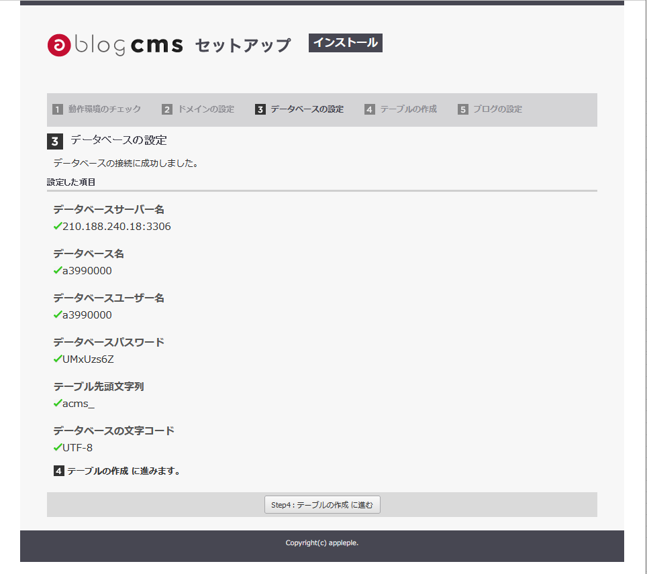Select step 1 動作環境のチェック tab

97,109
